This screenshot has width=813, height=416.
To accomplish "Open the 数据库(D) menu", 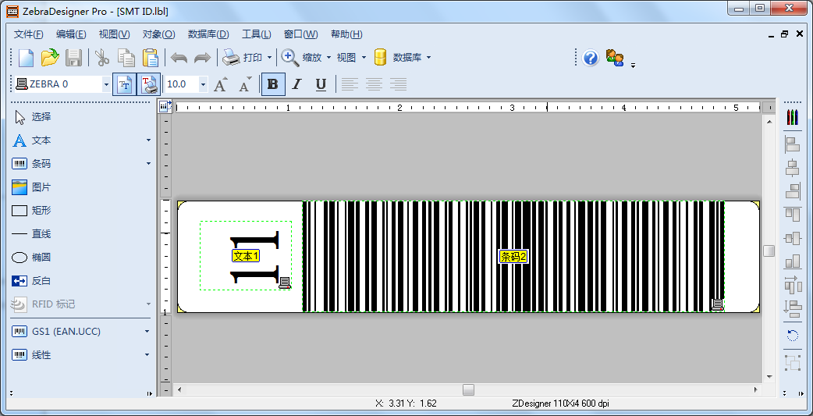I will point(208,34).
